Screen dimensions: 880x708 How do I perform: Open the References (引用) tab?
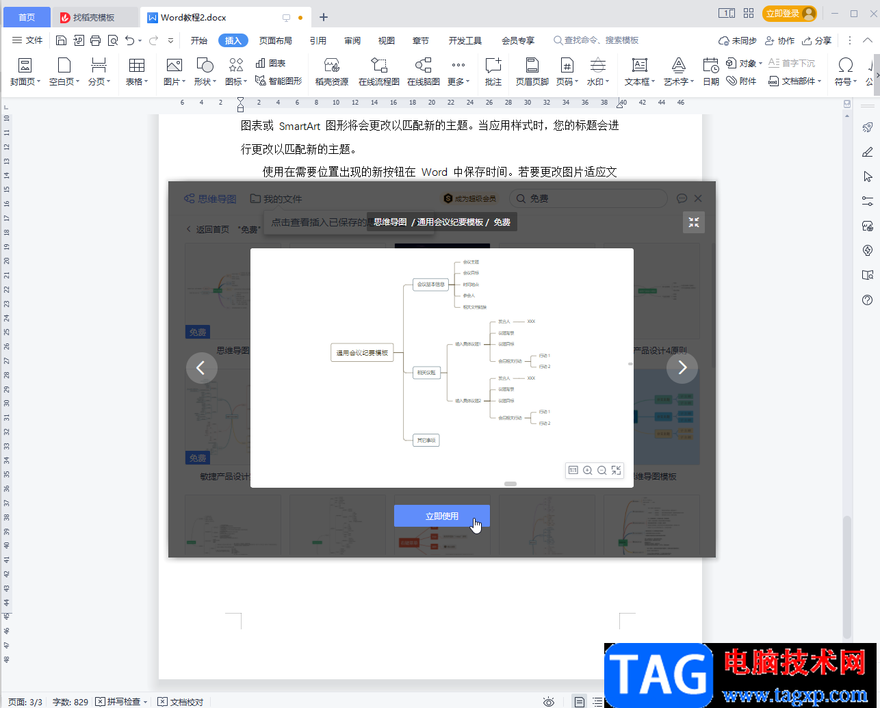pyautogui.click(x=318, y=40)
